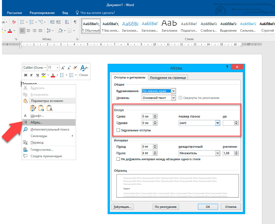This screenshot has height=224, width=275.
Task: Click the После spacing value field
Action: click(147, 153)
